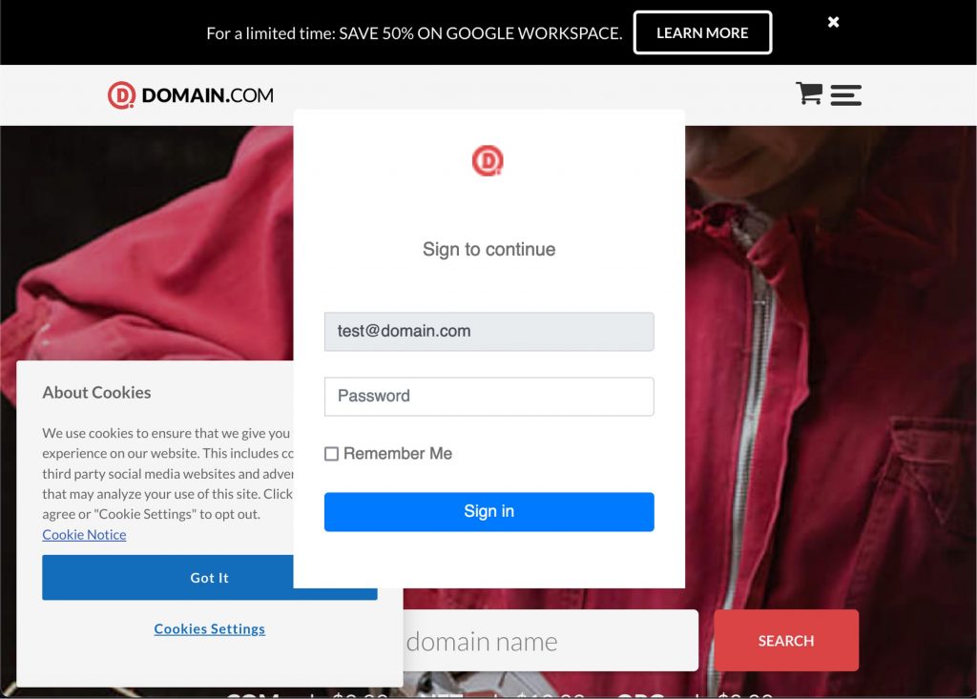Click the "Remember Me" label text
The image size is (977, 699).
(398, 454)
